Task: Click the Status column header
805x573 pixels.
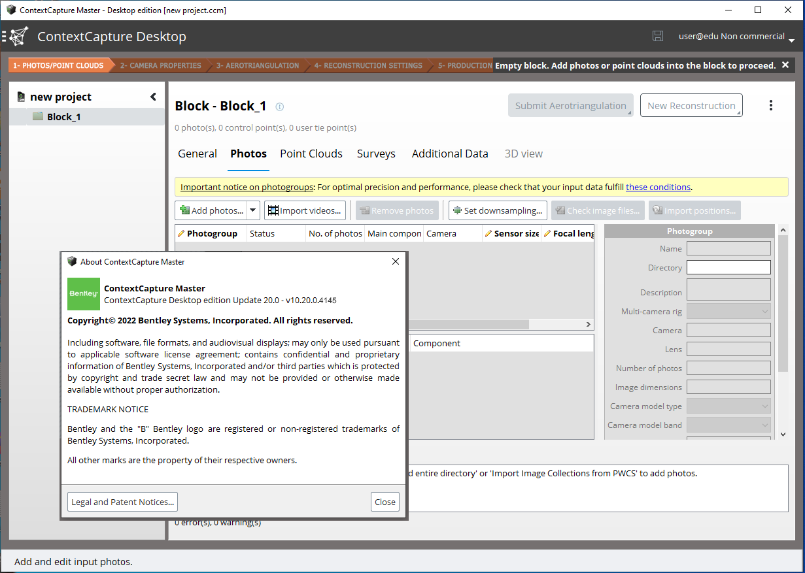Action: 276,233
